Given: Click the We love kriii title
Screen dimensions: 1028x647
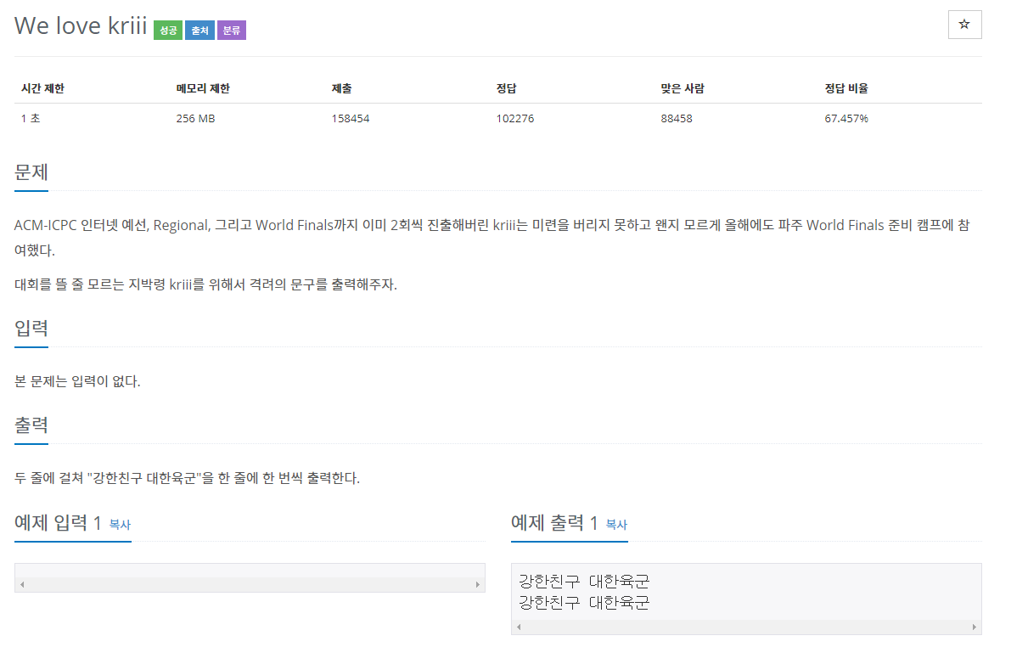Looking at the screenshot, I should (x=81, y=25).
